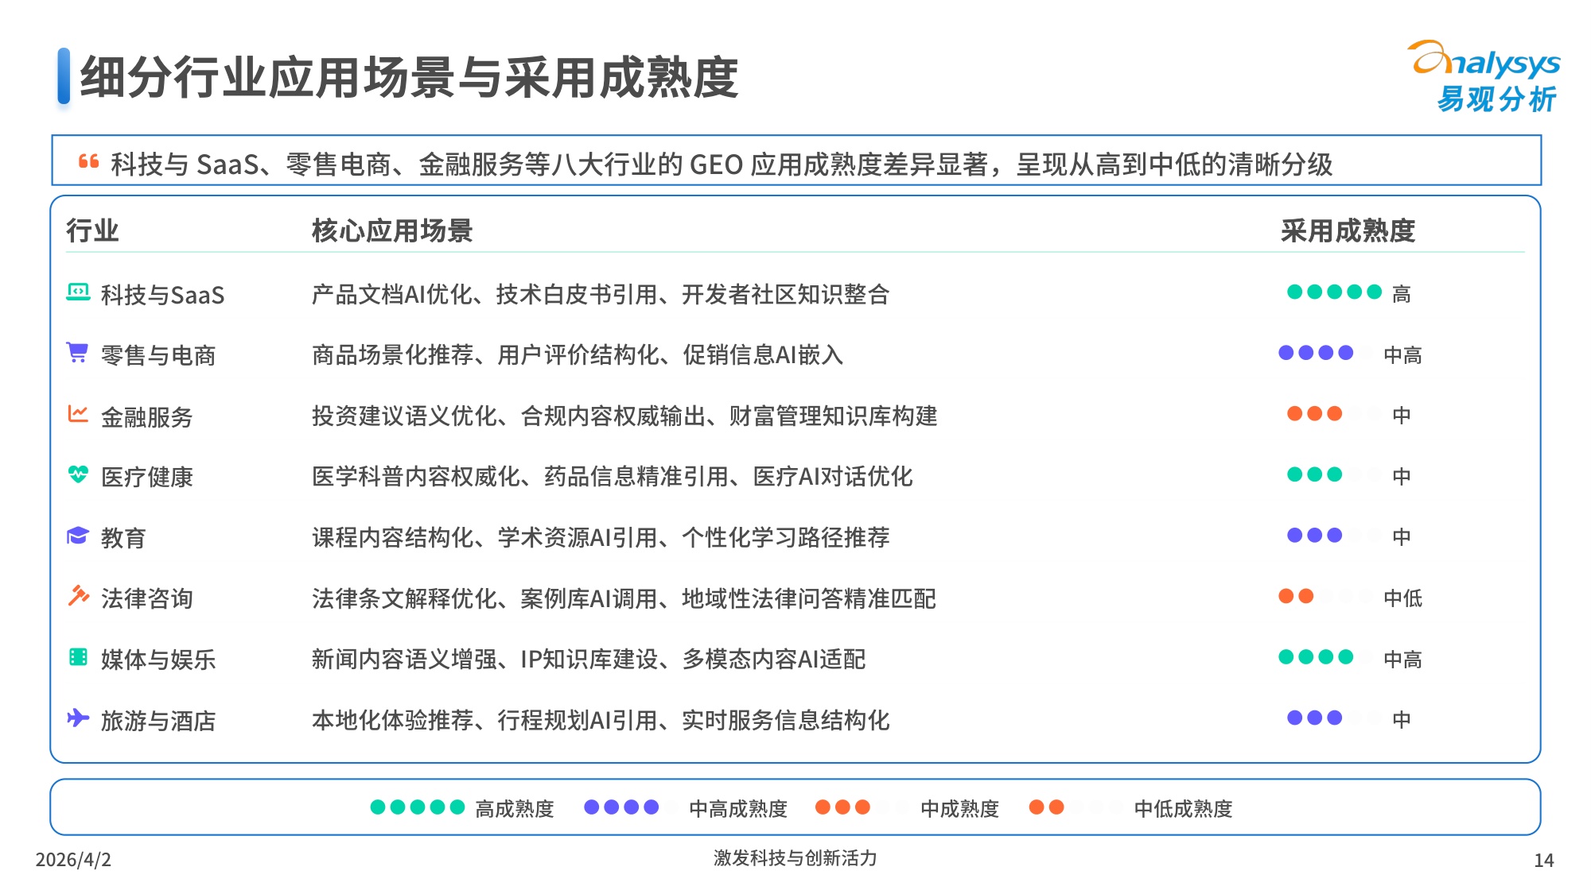The image size is (1591, 894).
Task: Click the graduation cap icon for 教育
Action: point(78,536)
